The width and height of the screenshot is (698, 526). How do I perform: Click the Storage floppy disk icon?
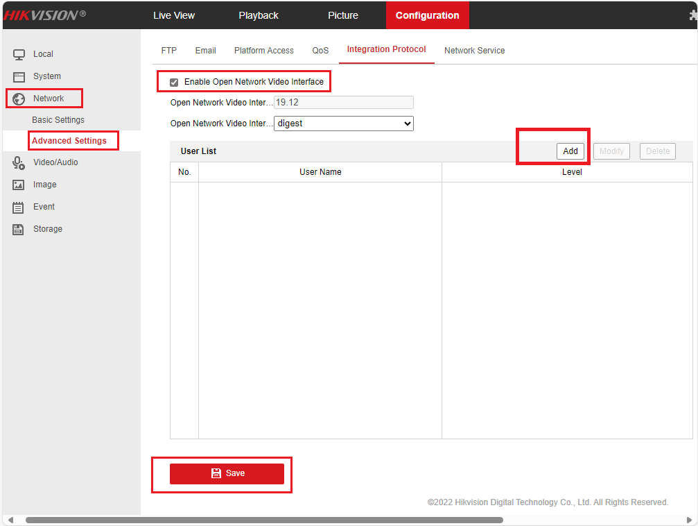[x=19, y=229]
